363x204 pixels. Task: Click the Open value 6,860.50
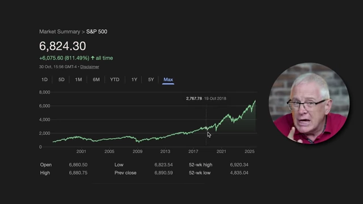pyautogui.click(x=78, y=165)
